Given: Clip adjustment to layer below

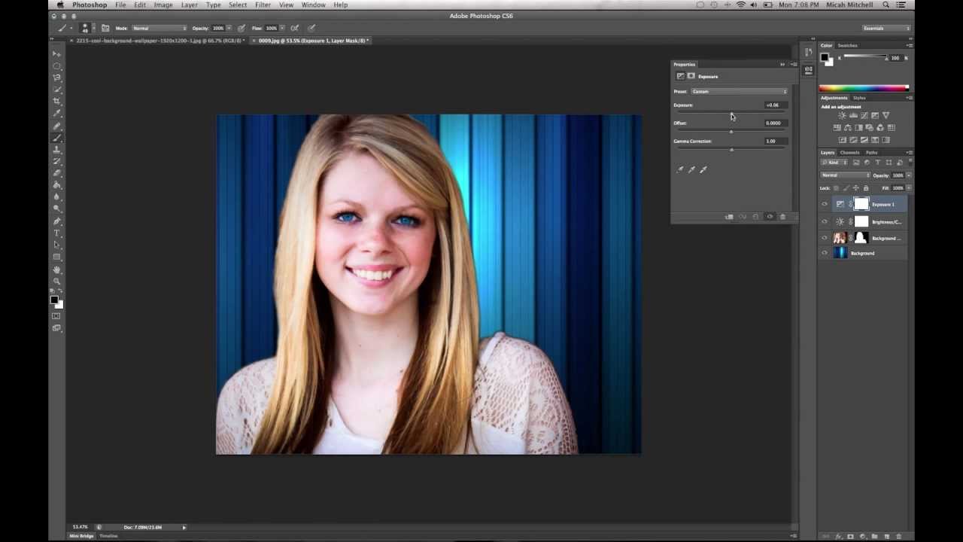Looking at the screenshot, I should point(729,217).
